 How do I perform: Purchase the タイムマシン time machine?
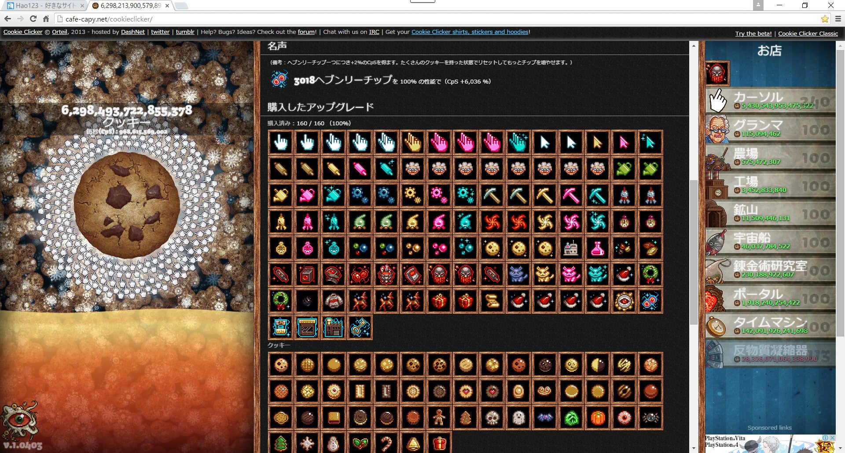(770, 326)
